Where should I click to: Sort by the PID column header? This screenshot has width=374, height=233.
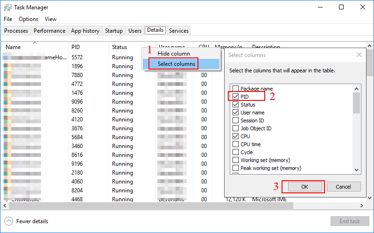click(89, 47)
